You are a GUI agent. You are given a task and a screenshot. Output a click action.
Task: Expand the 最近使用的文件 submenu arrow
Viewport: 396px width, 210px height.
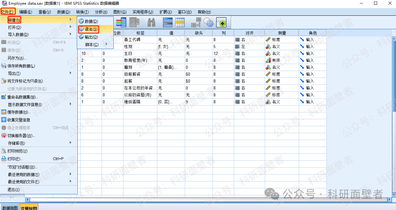point(70,181)
